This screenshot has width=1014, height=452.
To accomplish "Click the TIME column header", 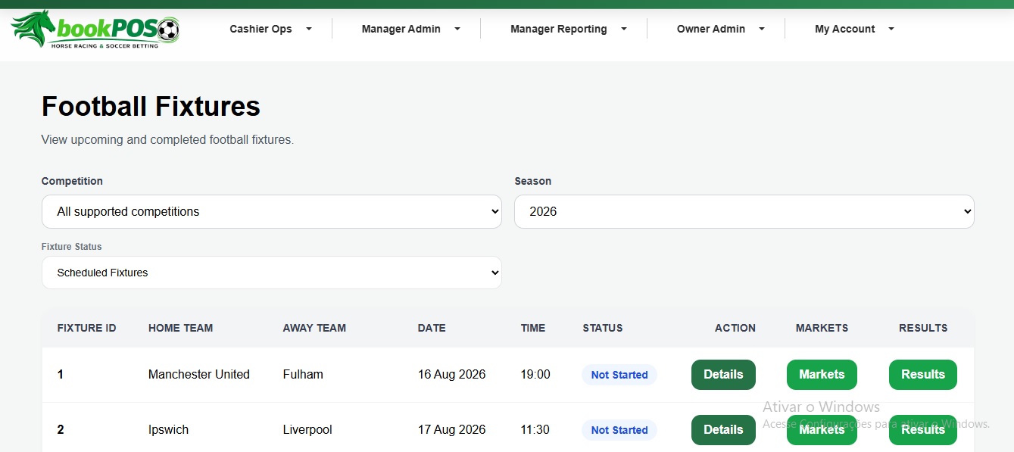I will point(533,328).
